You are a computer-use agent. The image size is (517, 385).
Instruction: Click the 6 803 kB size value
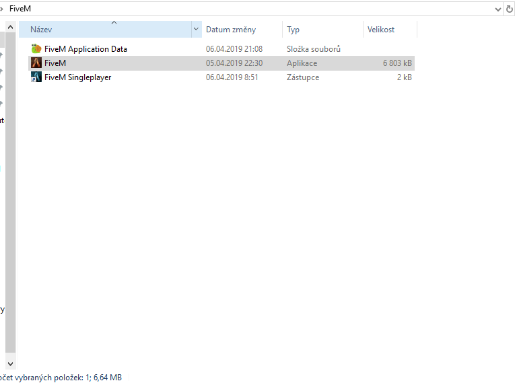[x=397, y=63]
